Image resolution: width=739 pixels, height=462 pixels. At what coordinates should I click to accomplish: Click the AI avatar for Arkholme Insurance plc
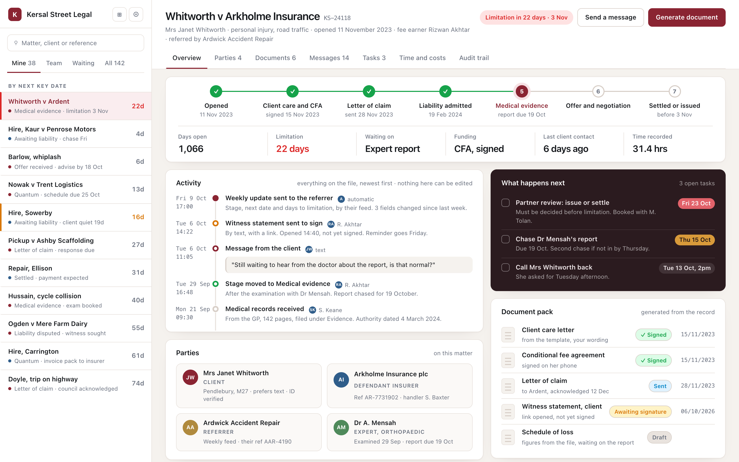(x=341, y=380)
